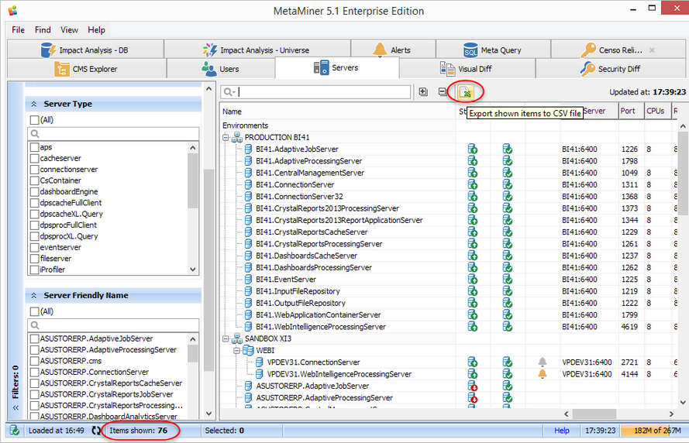Viewport: 689px width, 443px height.
Task: Collapse the WEBI folder node
Action: pyautogui.click(x=237, y=350)
